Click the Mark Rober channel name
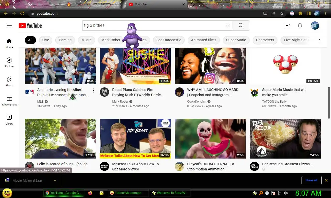 point(120,102)
